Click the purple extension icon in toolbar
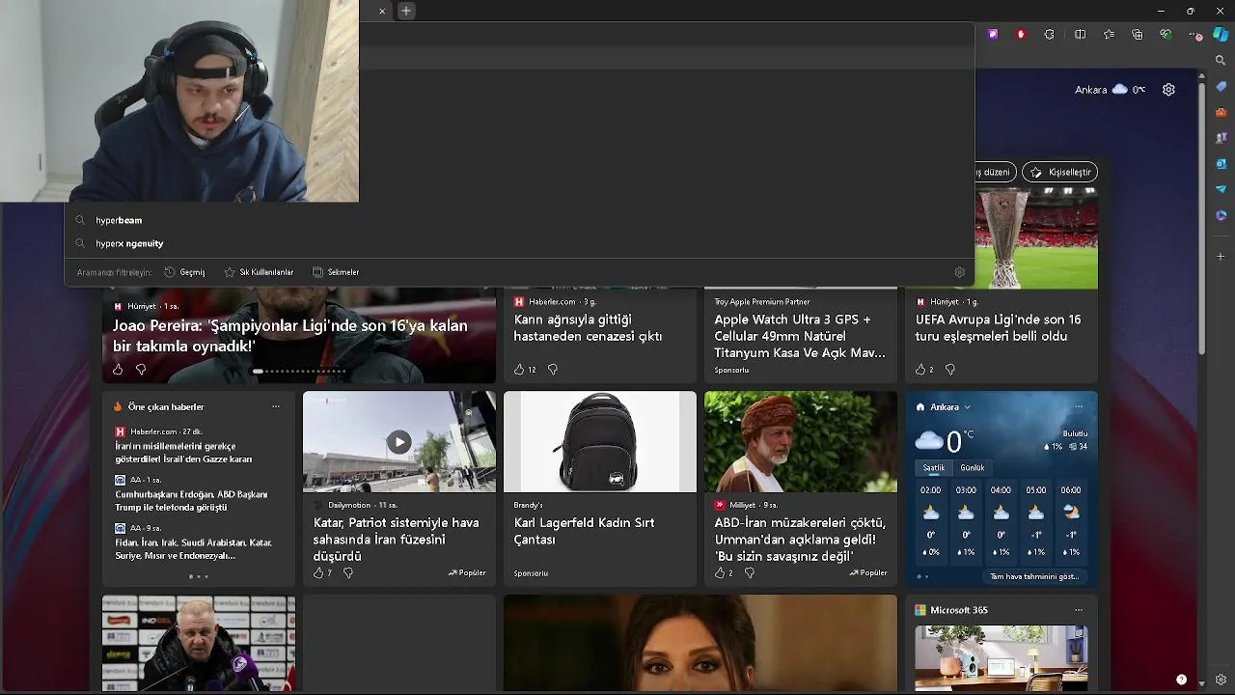Screen dimensions: 1235x695 [993, 35]
